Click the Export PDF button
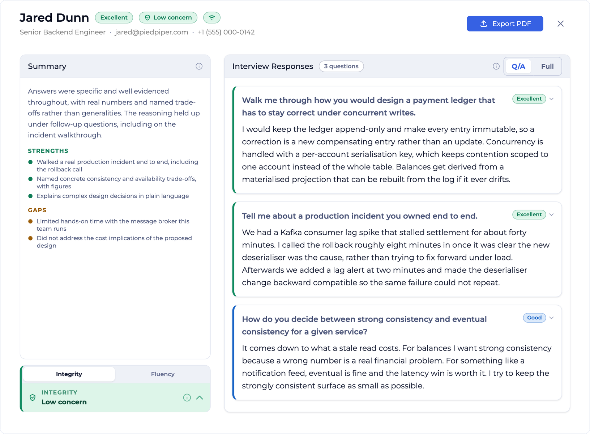The image size is (590, 434). tap(505, 24)
